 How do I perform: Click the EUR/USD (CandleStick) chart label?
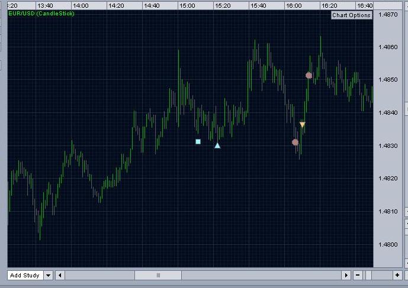[x=41, y=13]
